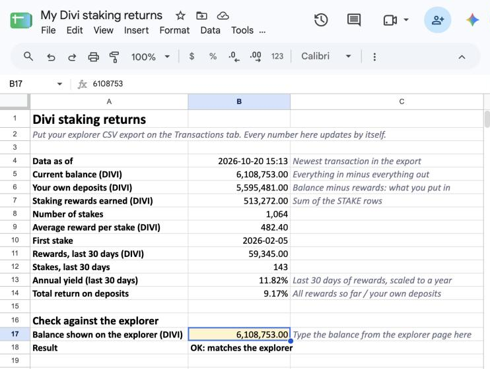
Task: Open the Data menu
Action: pos(210,30)
